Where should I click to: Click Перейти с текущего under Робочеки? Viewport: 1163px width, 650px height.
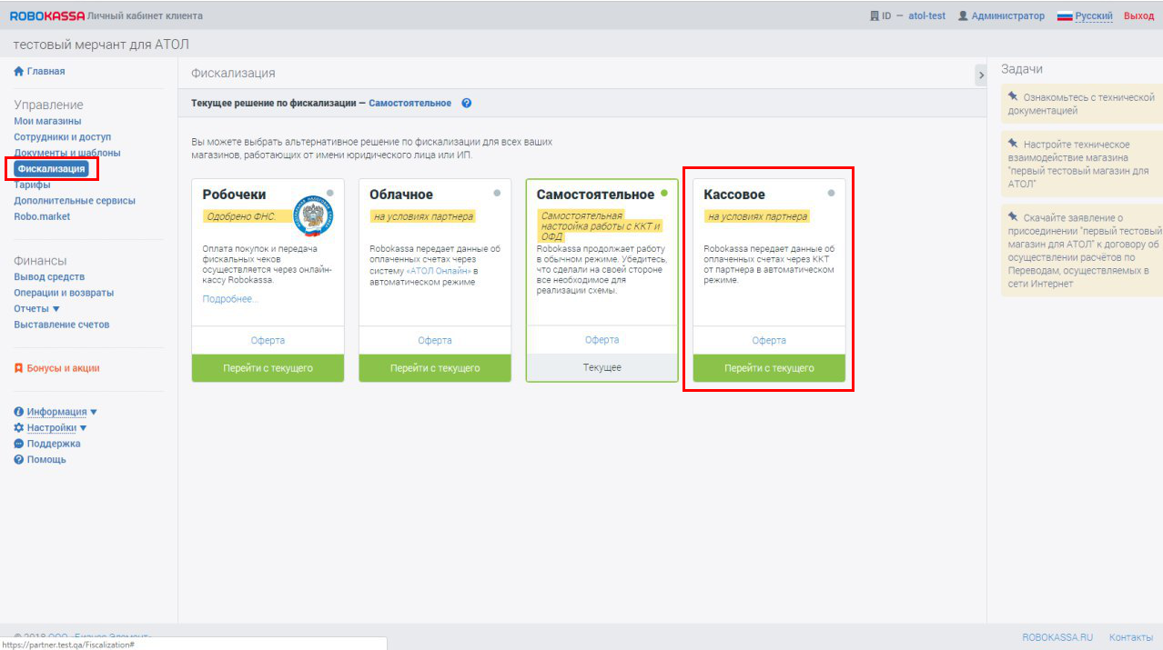click(268, 368)
